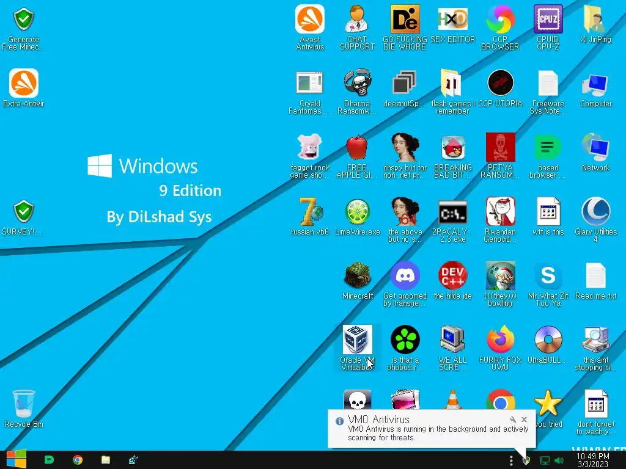Screen dimensions: 626x469
Task: Select the Oracle VM Virtualbox icon
Action: pos(357,347)
